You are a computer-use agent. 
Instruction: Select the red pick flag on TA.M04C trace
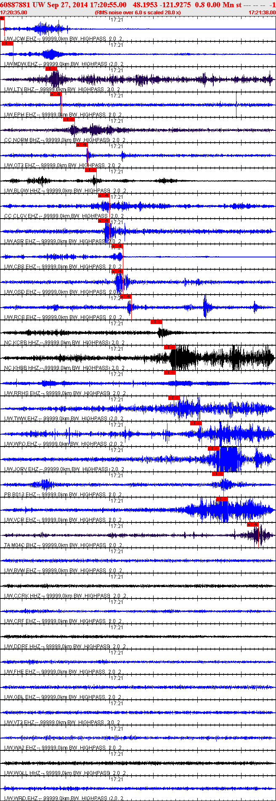252,525
